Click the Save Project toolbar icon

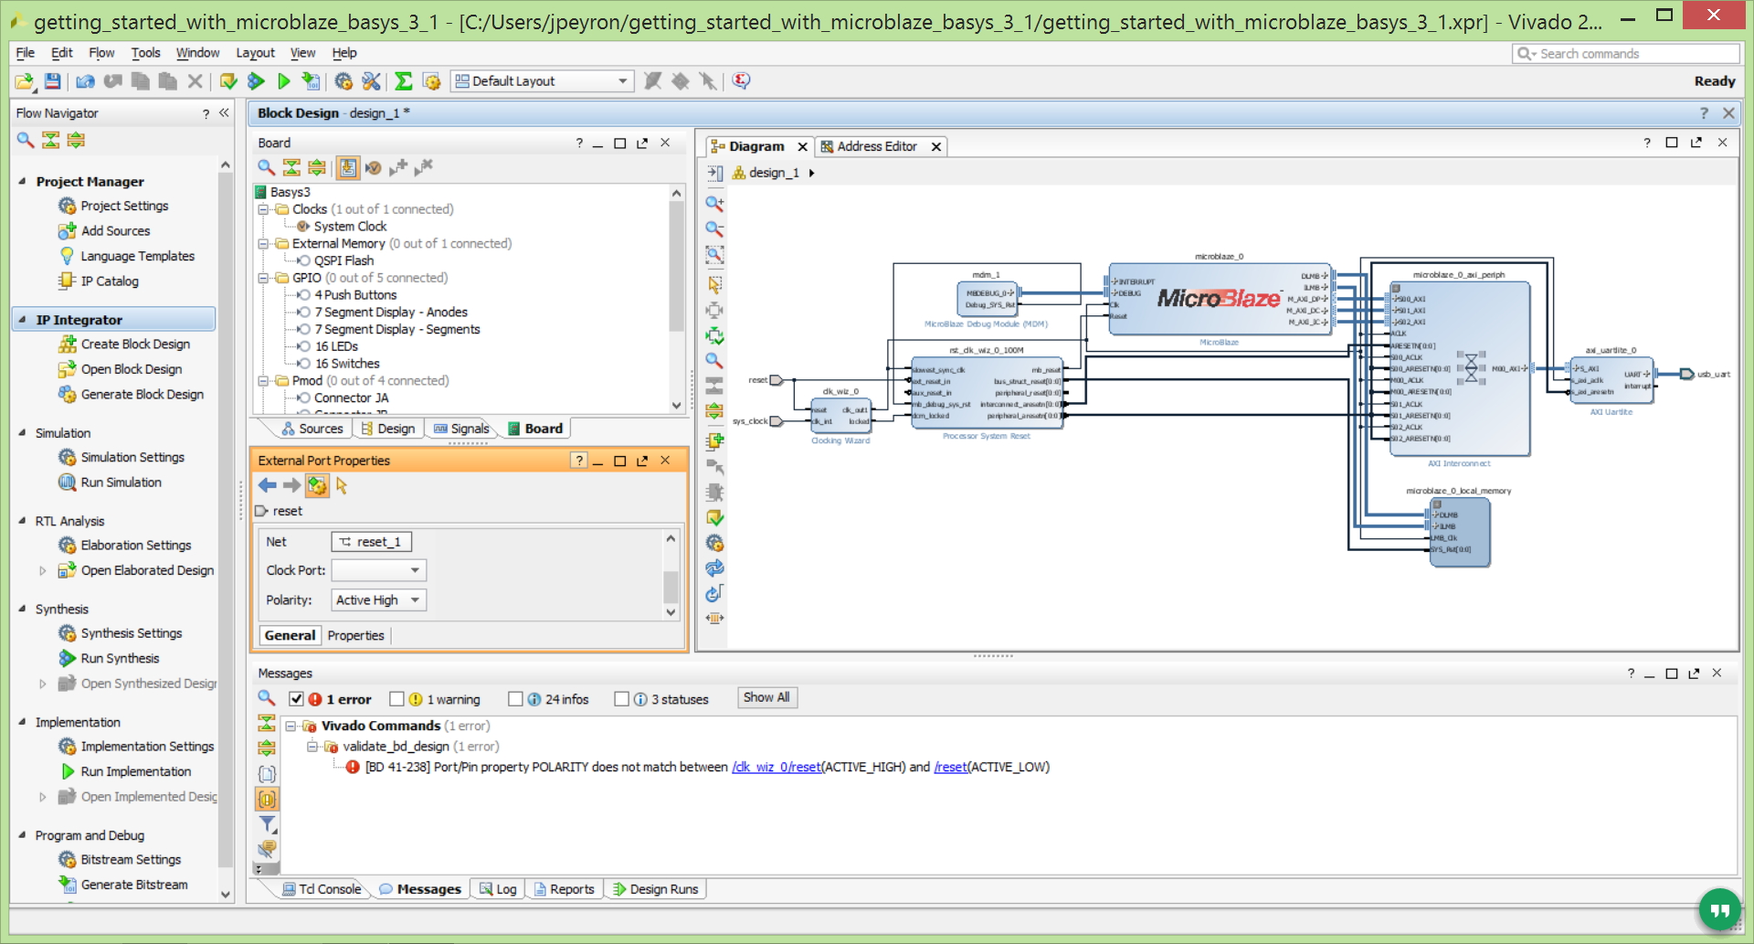click(x=52, y=81)
